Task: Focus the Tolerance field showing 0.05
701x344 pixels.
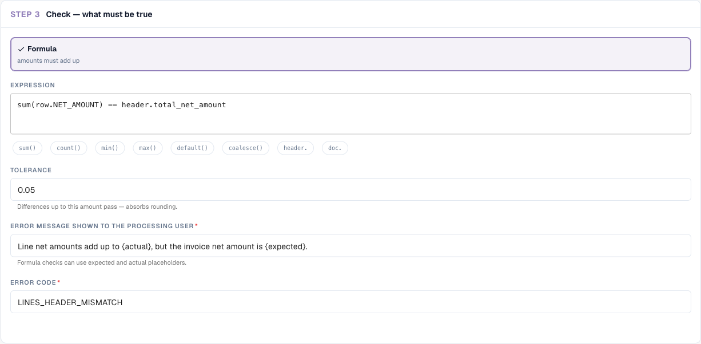Action: 350,189
